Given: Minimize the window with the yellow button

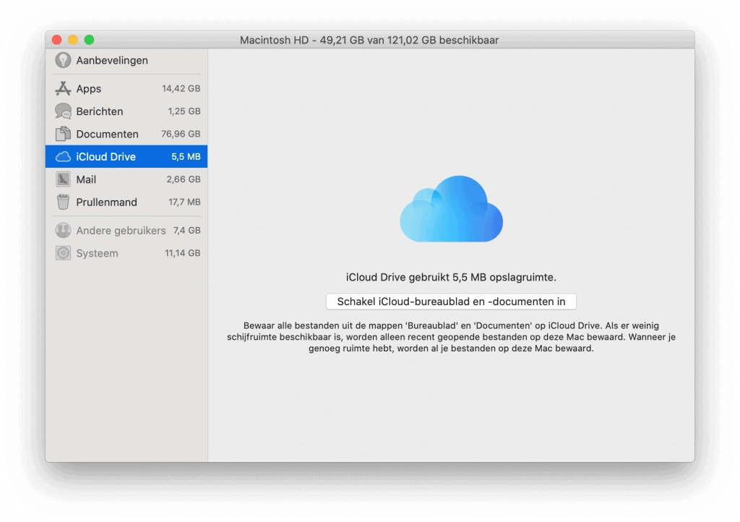Looking at the screenshot, I should tap(73, 40).
